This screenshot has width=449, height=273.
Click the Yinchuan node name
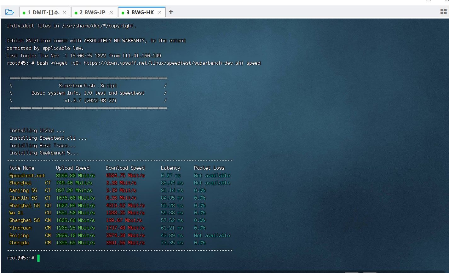pyautogui.click(x=20, y=228)
